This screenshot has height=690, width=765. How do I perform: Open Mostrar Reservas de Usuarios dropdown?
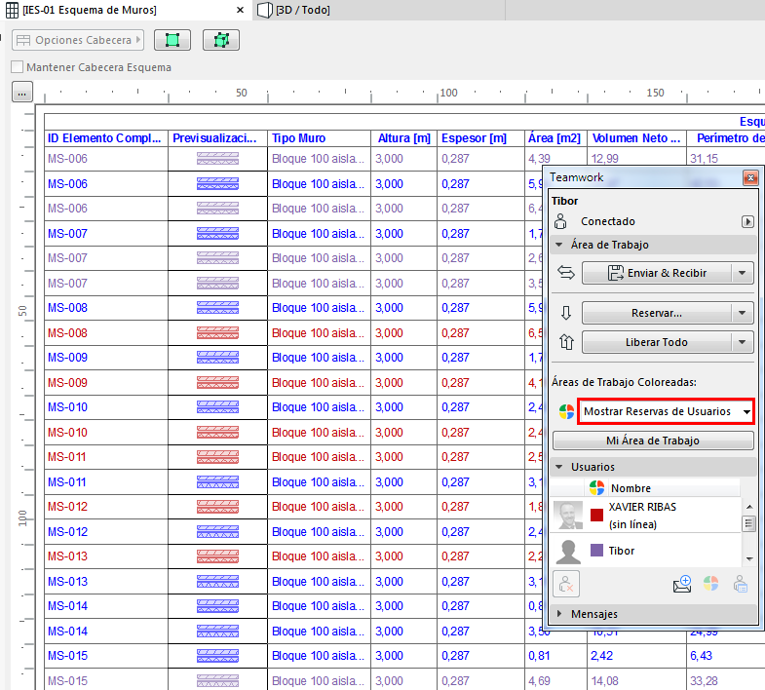[667, 411]
